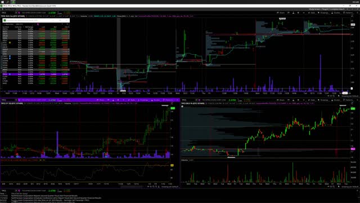Expand symbol dropdown in bottom-left chart
Viewport: 360px width, 203px height.
click(x=16, y=100)
